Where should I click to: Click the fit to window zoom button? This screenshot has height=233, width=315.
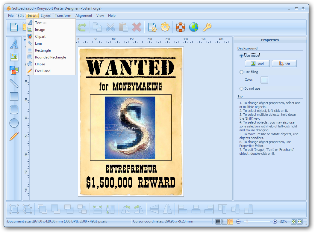coord(293,222)
